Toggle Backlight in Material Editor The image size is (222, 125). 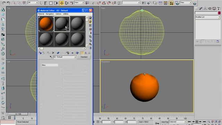click(90, 22)
